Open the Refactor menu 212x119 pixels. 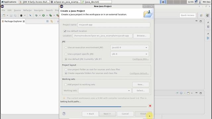27,10
